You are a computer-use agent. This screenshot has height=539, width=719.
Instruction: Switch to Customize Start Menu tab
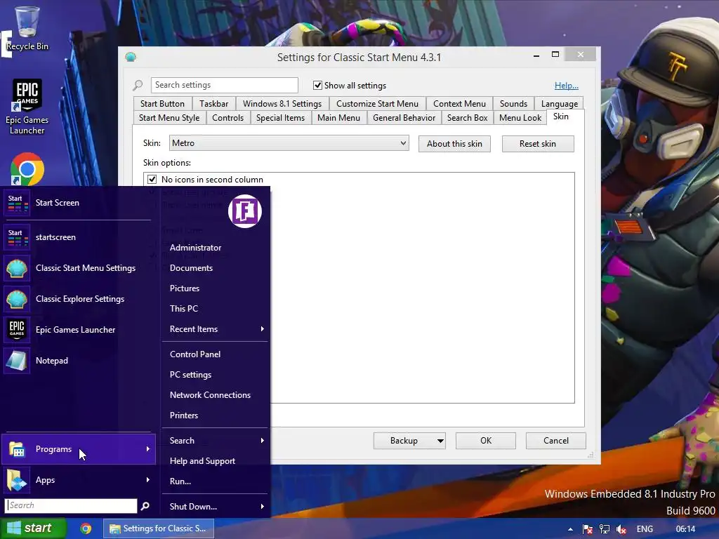pos(377,104)
